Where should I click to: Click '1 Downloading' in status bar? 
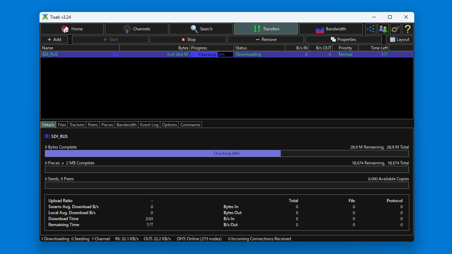(55, 239)
